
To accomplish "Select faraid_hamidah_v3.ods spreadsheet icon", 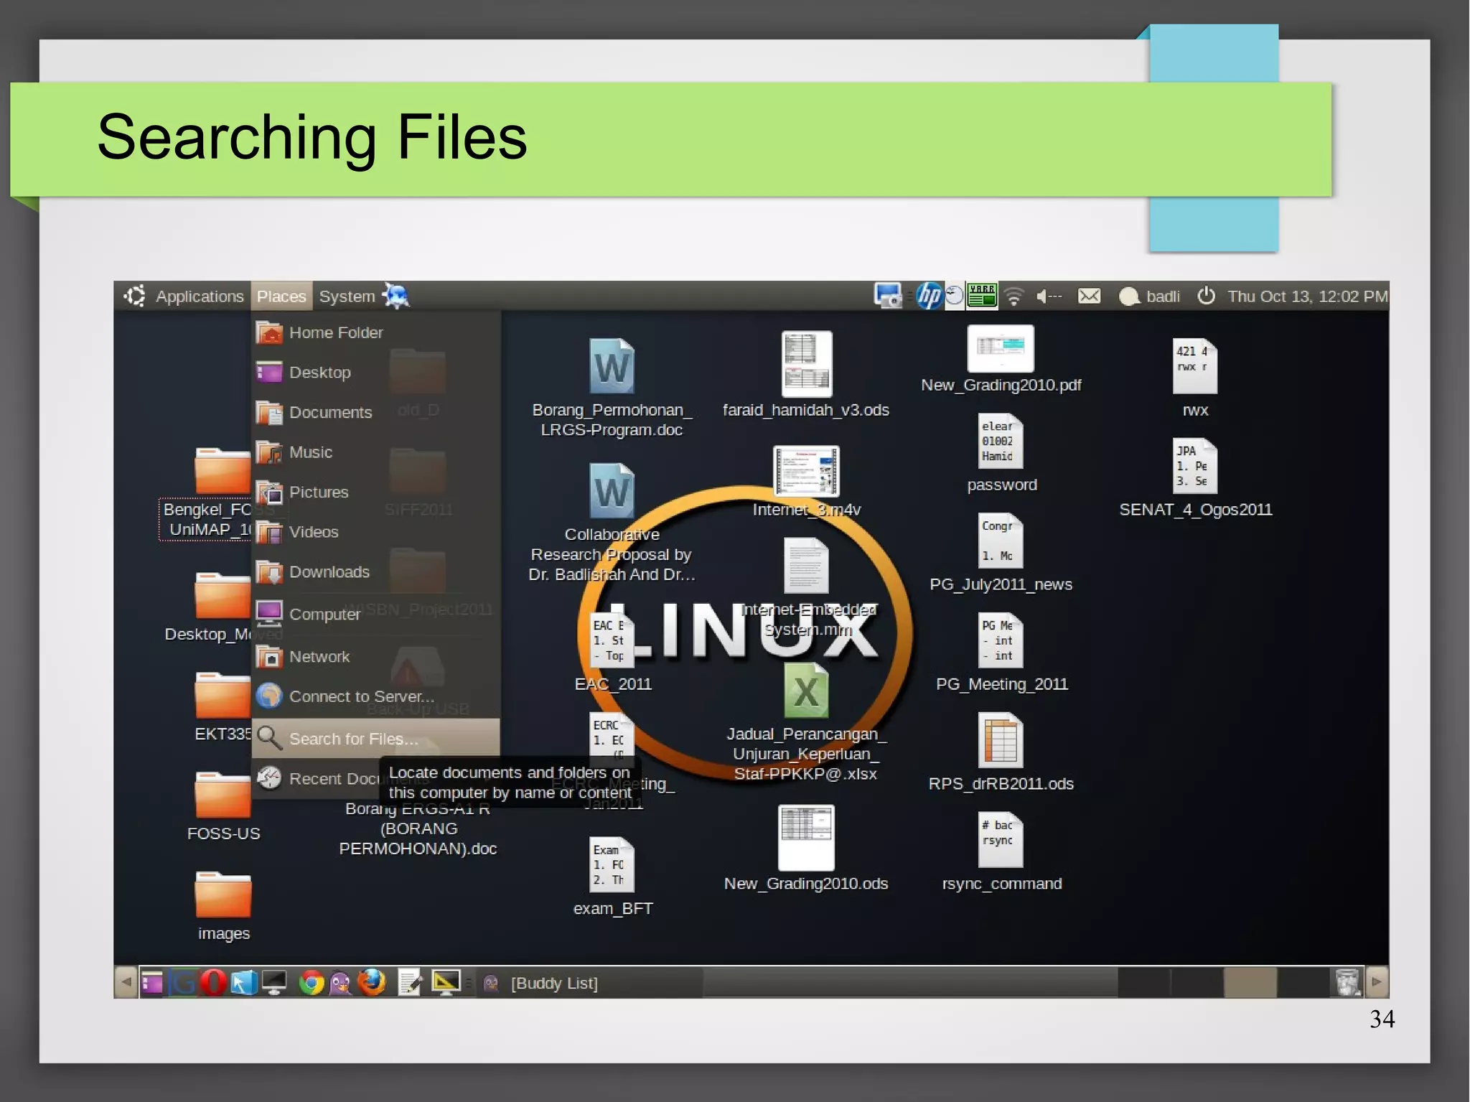I will pos(806,364).
